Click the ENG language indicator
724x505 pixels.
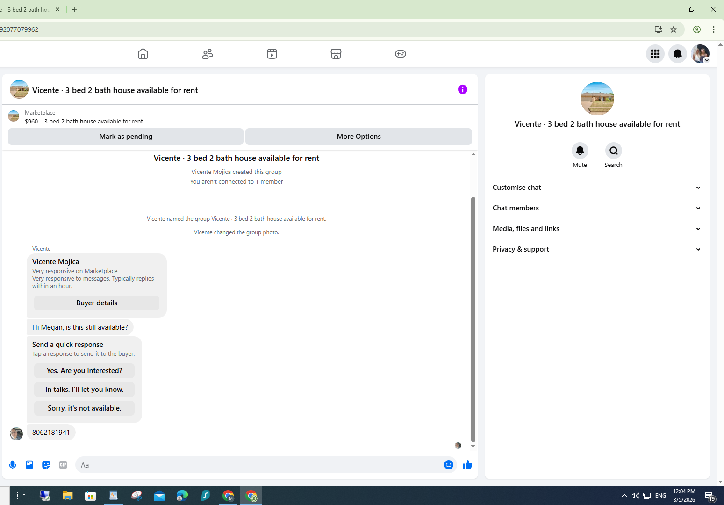tap(661, 496)
